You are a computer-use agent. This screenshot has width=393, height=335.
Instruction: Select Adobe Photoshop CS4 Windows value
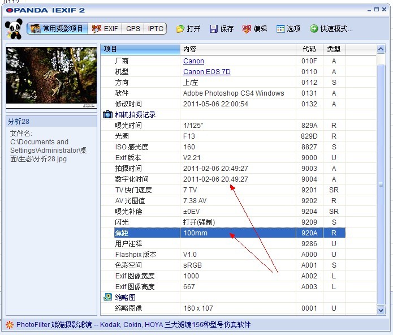click(x=234, y=93)
